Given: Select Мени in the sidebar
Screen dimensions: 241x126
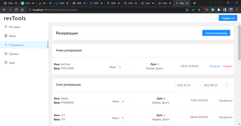Looking at the screenshot, I should (12, 36).
